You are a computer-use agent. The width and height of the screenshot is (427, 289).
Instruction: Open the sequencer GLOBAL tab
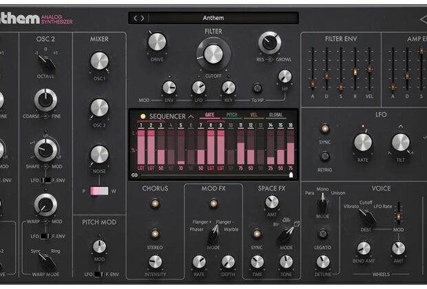276,115
